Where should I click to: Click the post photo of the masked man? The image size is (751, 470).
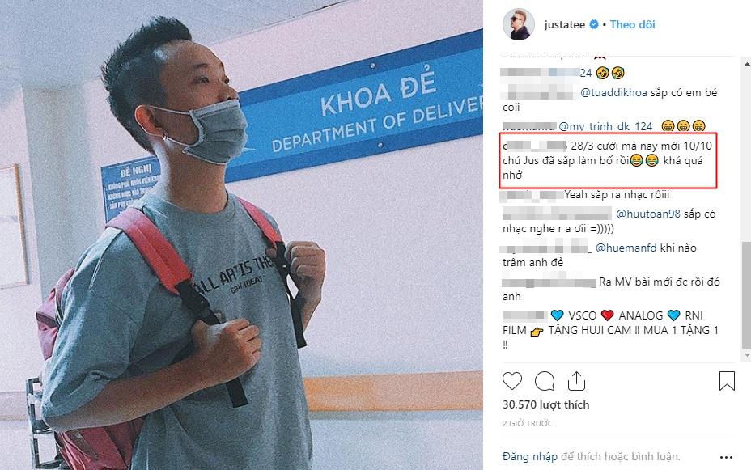click(x=241, y=235)
